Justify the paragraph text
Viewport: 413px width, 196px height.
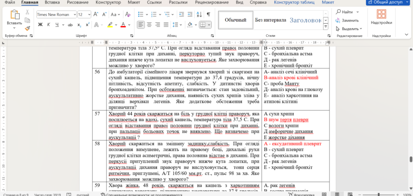(x=166, y=25)
